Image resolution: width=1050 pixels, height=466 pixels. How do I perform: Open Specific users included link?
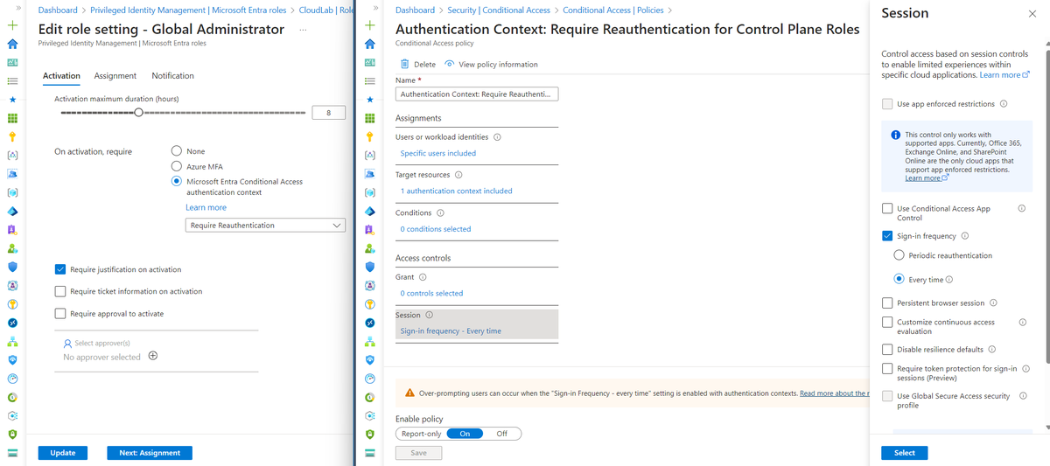coord(438,153)
